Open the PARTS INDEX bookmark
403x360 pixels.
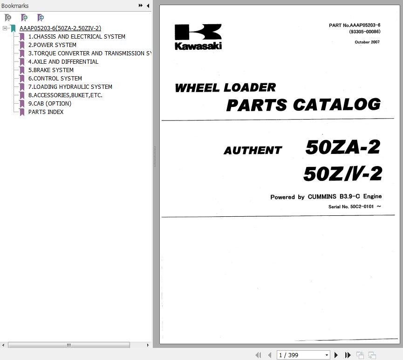[46, 112]
